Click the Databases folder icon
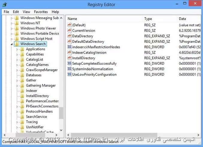This screenshot has height=147, width=203. [22, 75]
